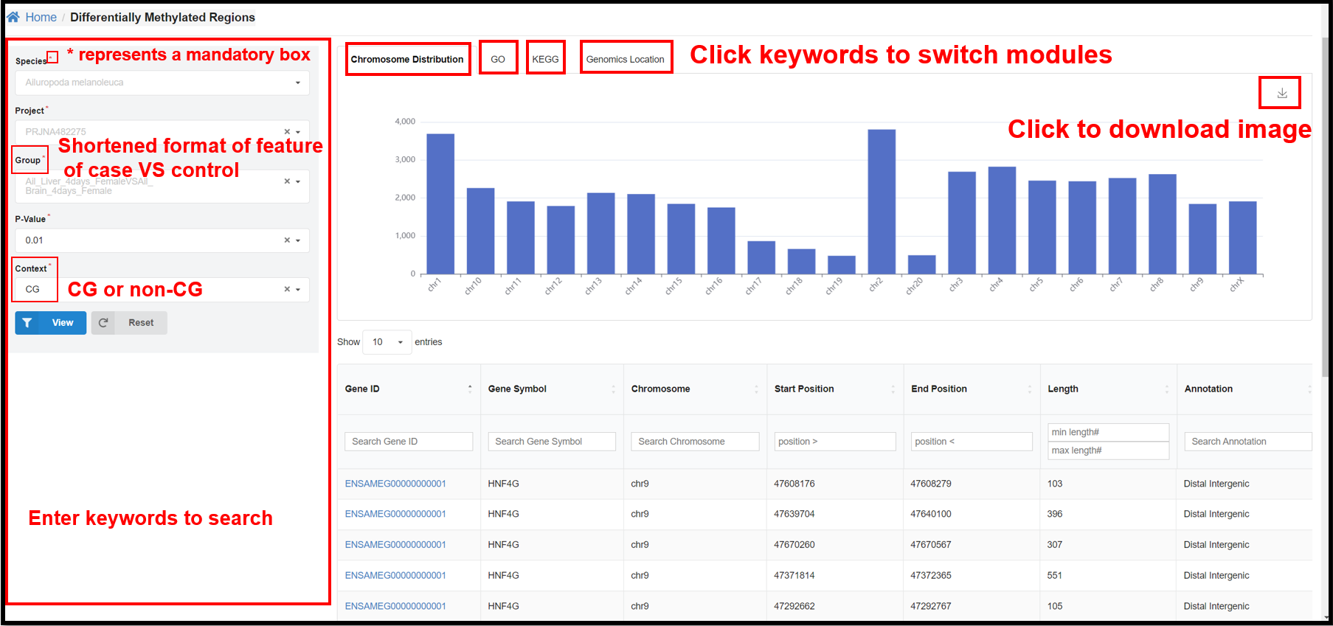Clear the Group field selection

tap(287, 181)
